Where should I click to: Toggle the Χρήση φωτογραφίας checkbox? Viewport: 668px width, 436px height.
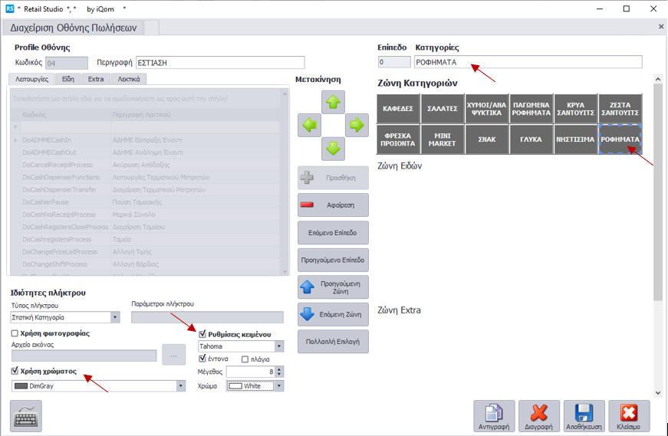point(15,333)
